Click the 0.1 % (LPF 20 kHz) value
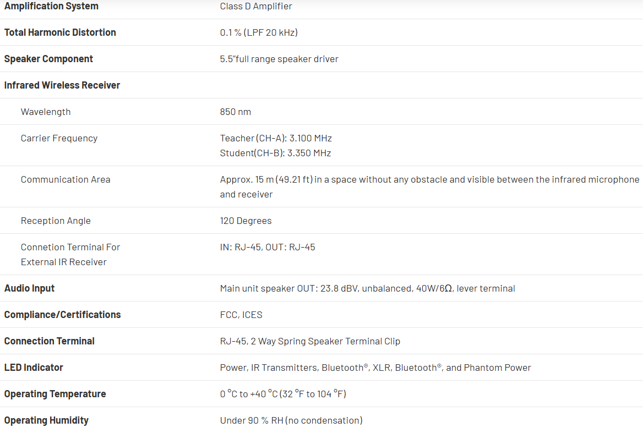 259,32
